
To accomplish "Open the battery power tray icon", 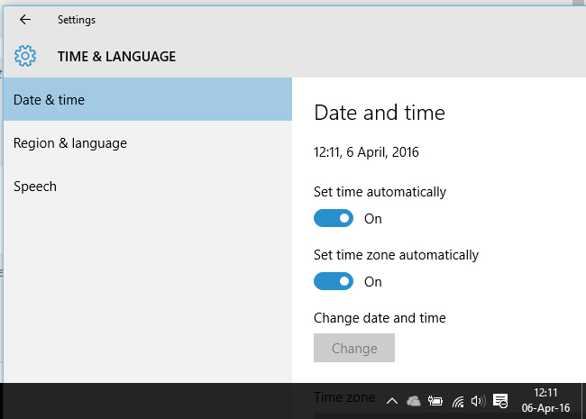I will coord(435,401).
